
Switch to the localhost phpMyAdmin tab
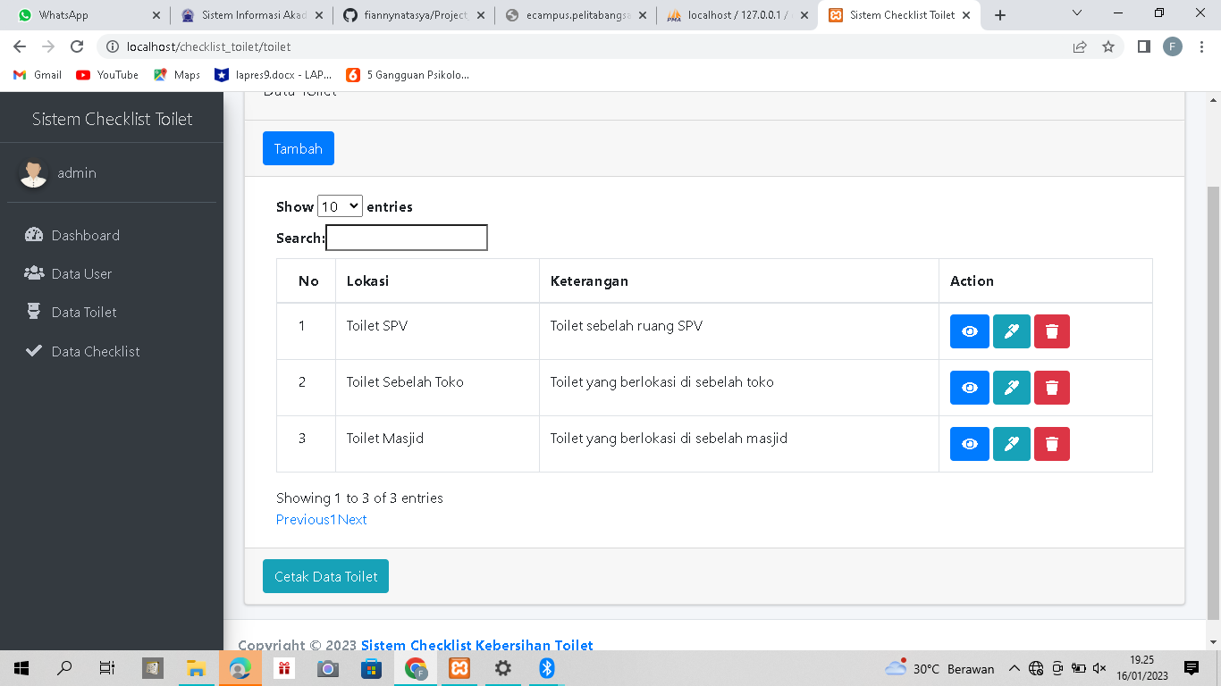click(738, 15)
